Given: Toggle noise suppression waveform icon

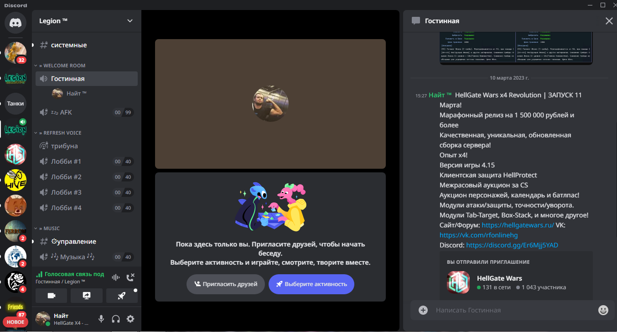Looking at the screenshot, I should [x=116, y=277].
